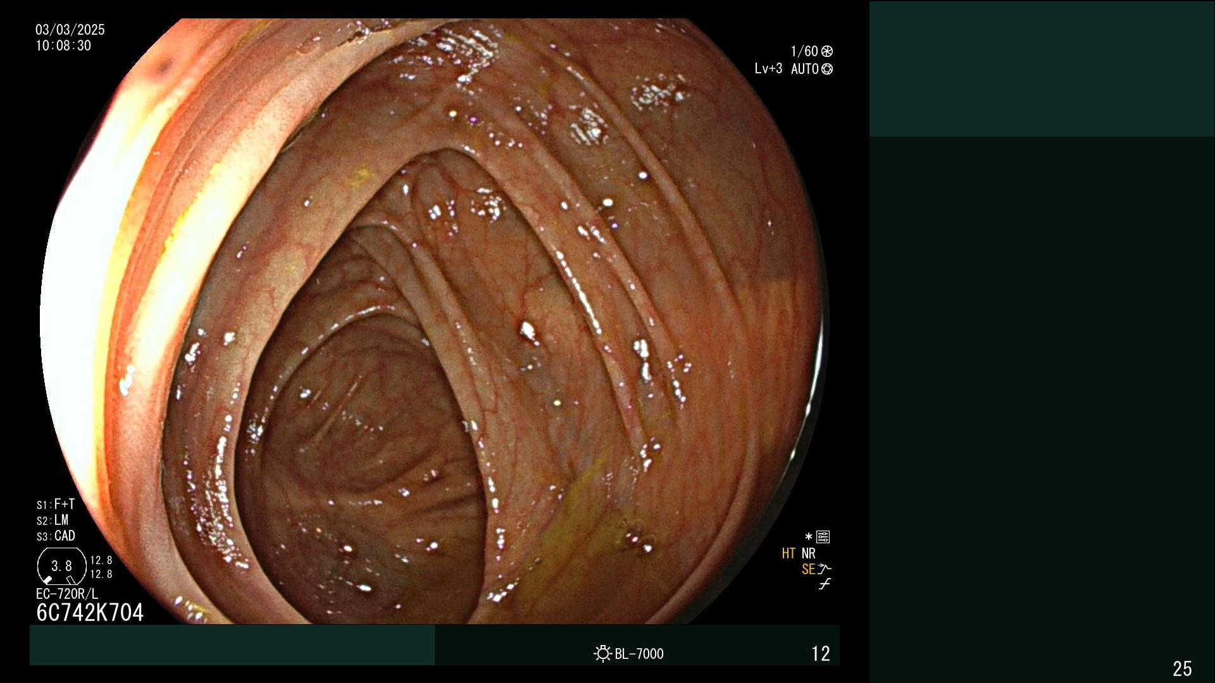Click the serial number 6C742K704
The image size is (1215, 683).
90,612
